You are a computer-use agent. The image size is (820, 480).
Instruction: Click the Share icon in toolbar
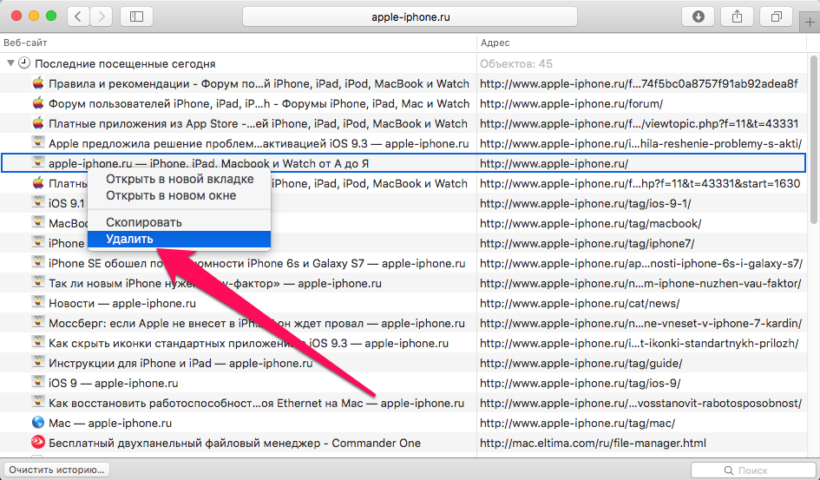[737, 16]
